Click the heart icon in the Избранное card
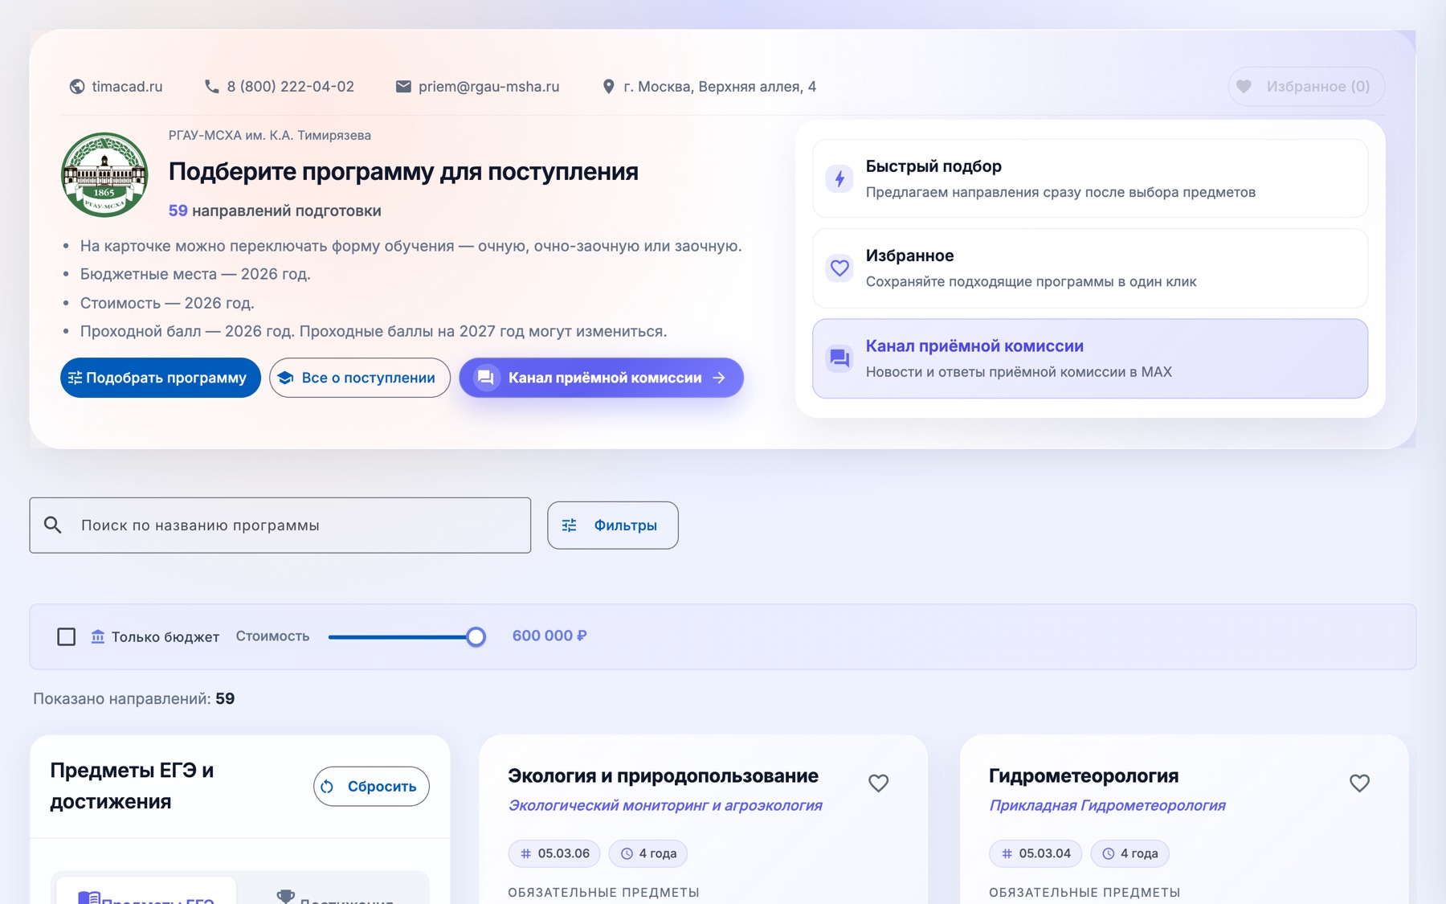Image resolution: width=1446 pixels, height=904 pixels. point(839,268)
